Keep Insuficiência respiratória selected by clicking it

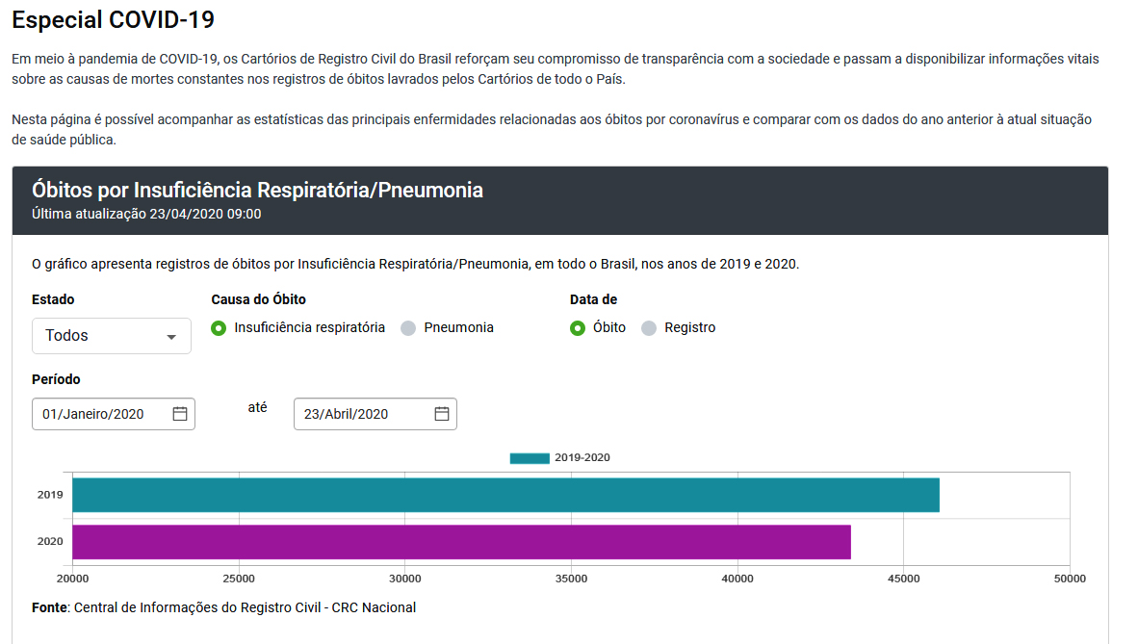pyautogui.click(x=218, y=327)
